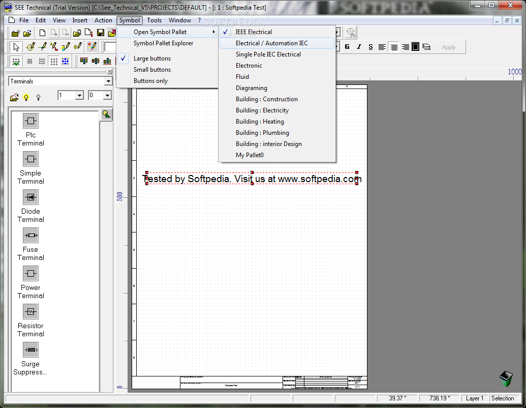Viewport: 526px width, 408px height.
Task: Align text to the left
Action: click(x=382, y=47)
